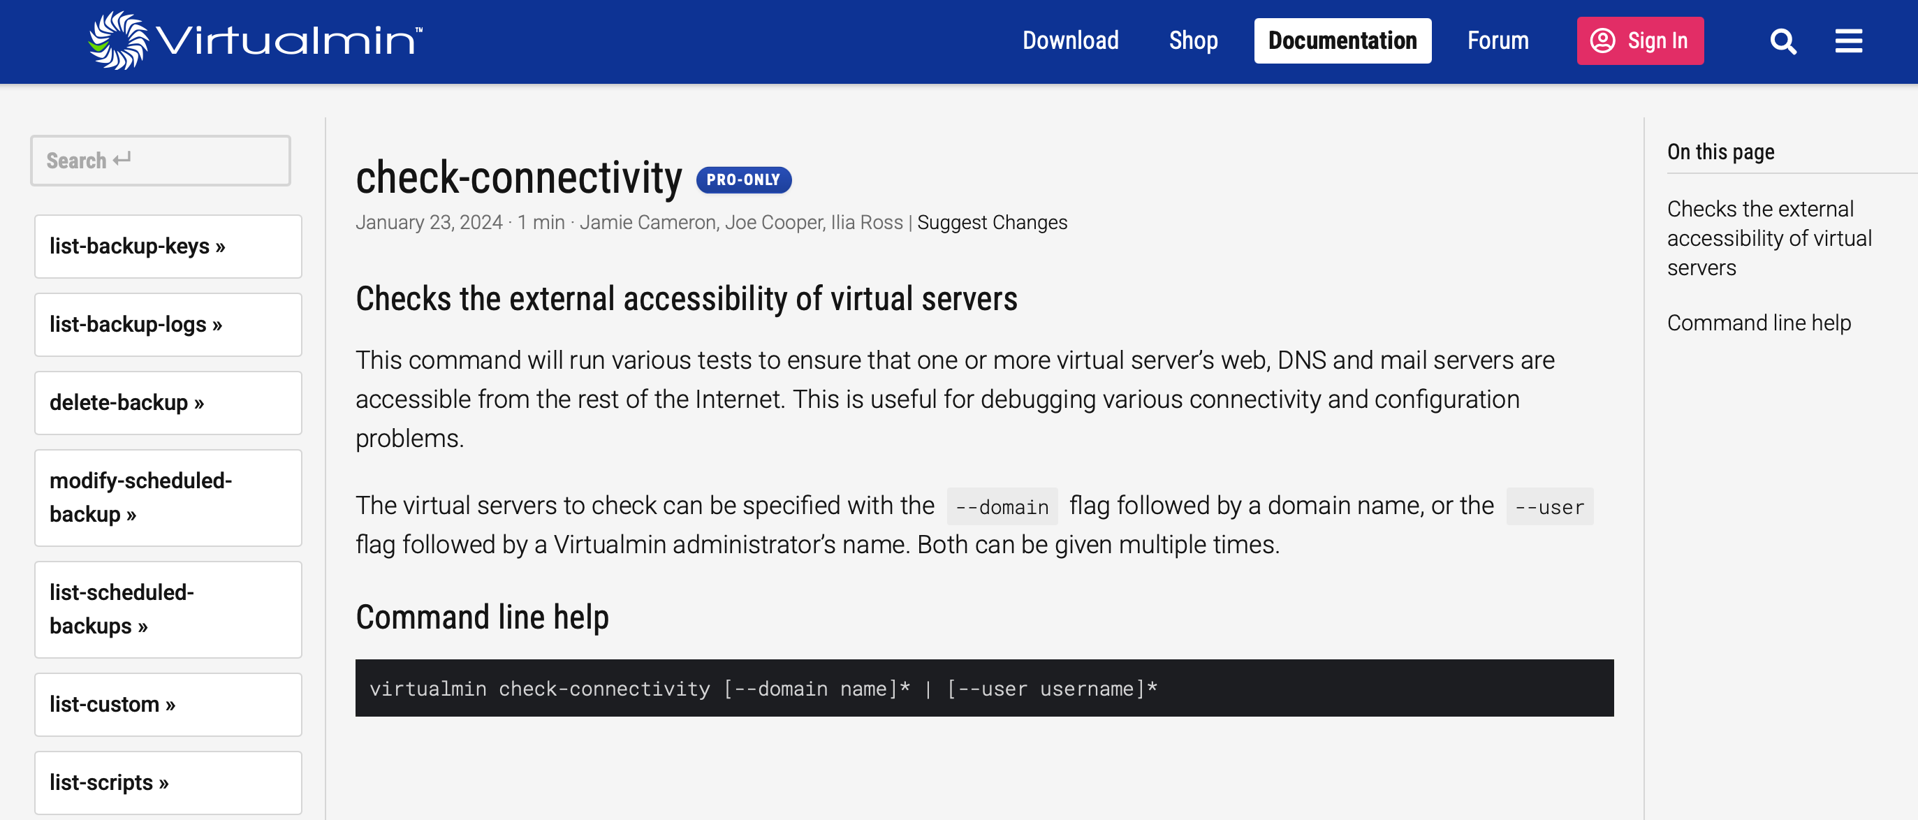
Task: Click the sidebar Search input field
Action: 160,160
